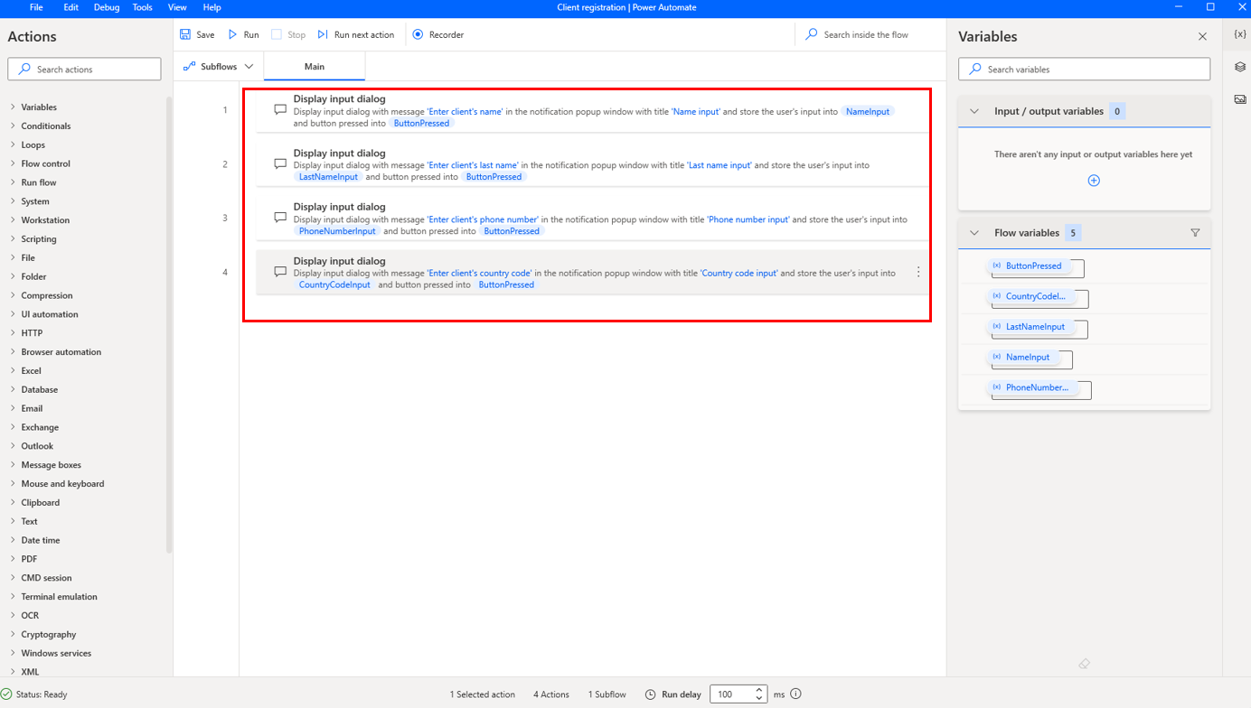Select the Main subflow tab
Screen dimensions: 1251x708
pyautogui.click(x=314, y=66)
